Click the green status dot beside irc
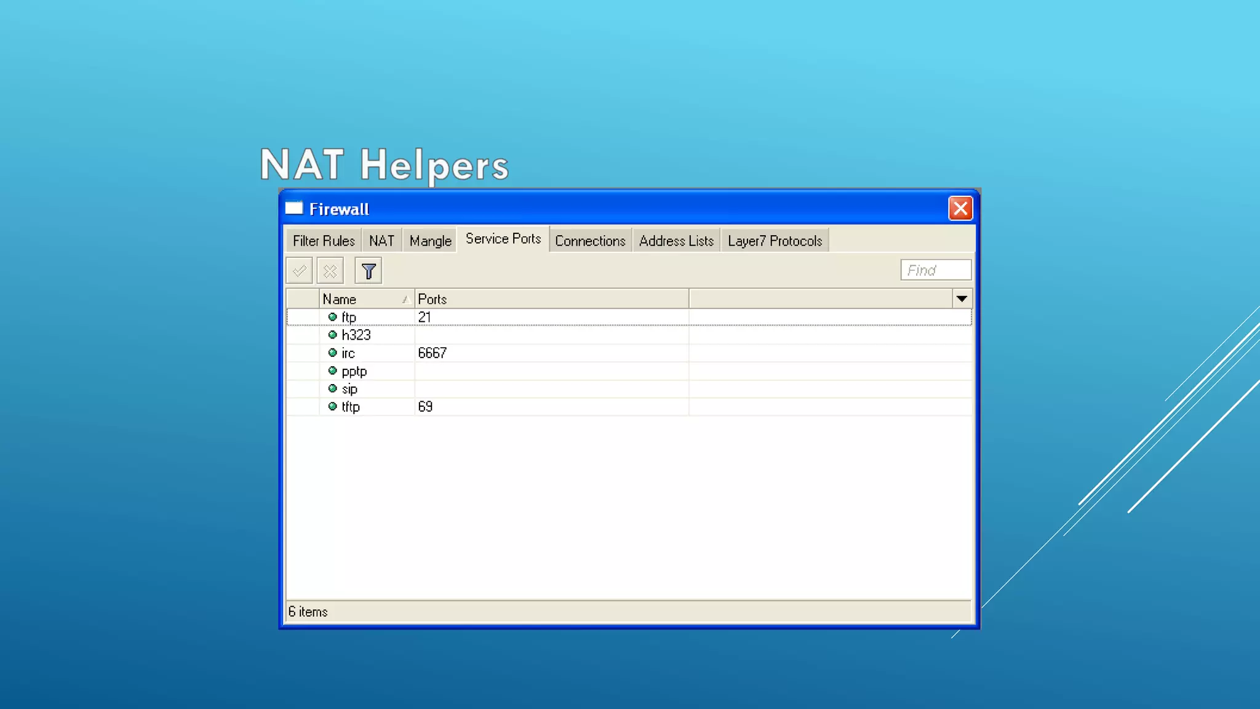The width and height of the screenshot is (1260, 709). click(x=332, y=353)
